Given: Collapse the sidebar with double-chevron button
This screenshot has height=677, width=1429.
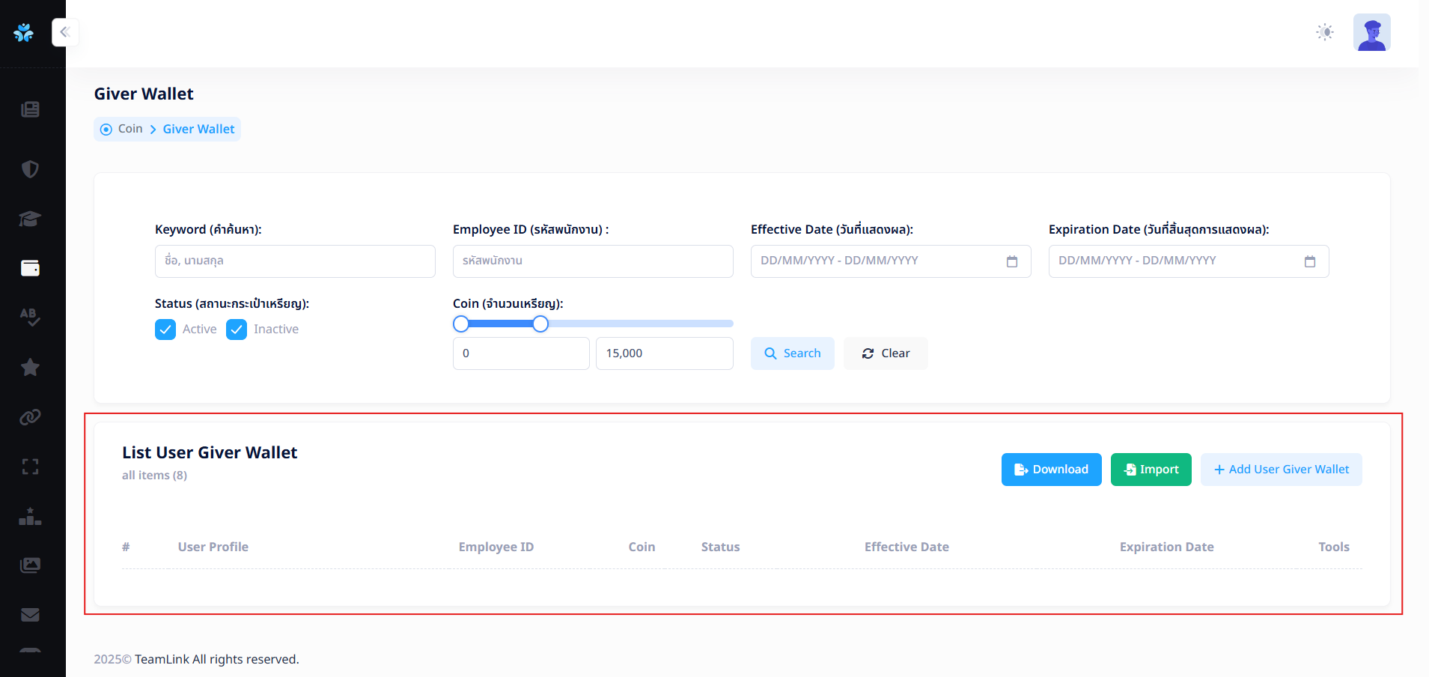Looking at the screenshot, I should click(x=65, y=32).
